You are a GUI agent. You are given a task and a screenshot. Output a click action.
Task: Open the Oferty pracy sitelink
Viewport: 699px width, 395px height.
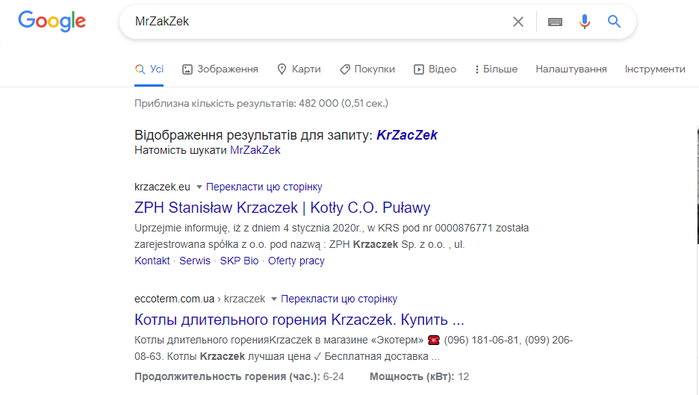pos(296,261)
